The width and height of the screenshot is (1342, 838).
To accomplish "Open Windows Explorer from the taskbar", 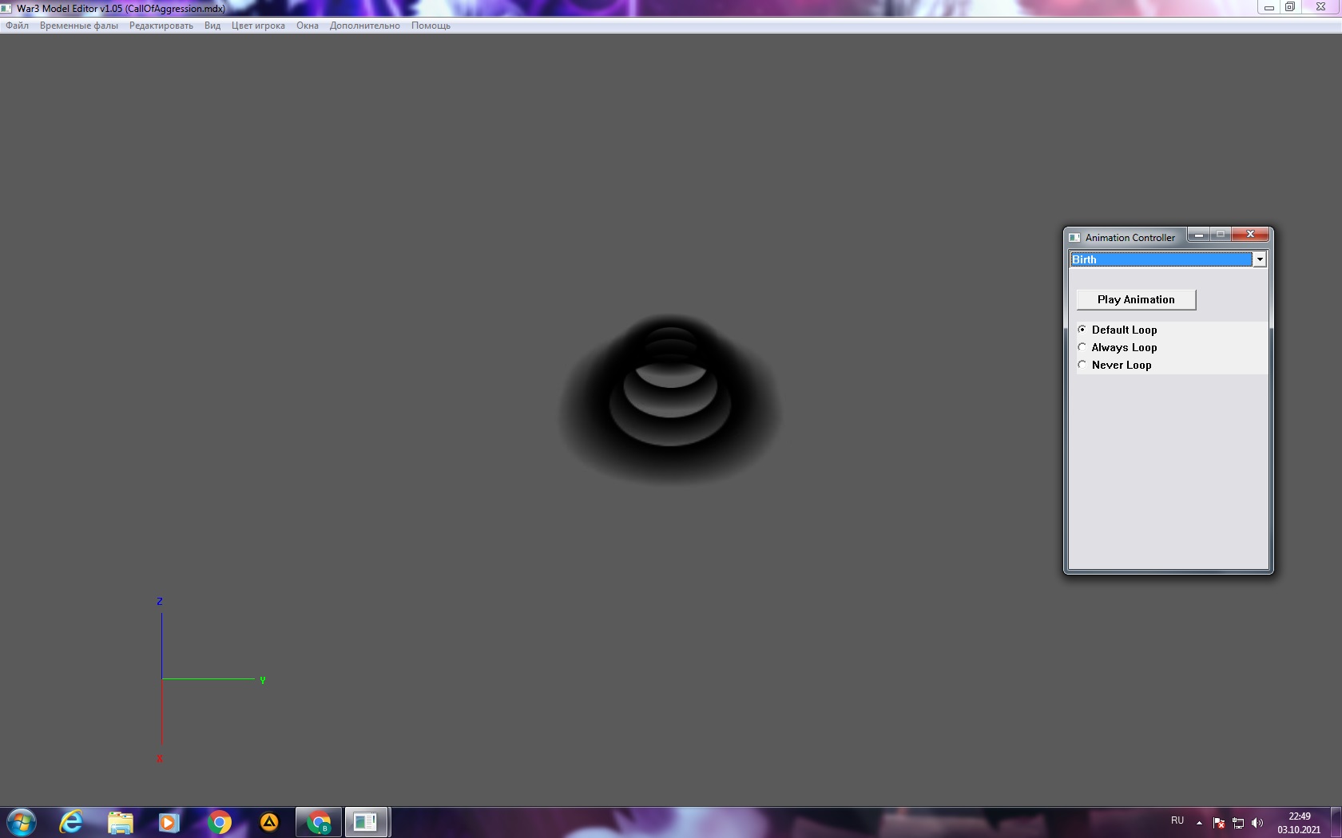I will click(x=121, y=822).
